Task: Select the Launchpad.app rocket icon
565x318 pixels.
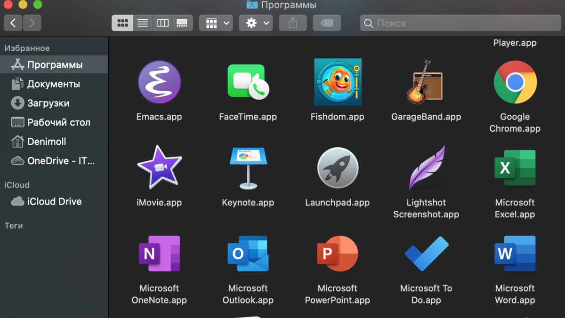Action: pos(338,168)
